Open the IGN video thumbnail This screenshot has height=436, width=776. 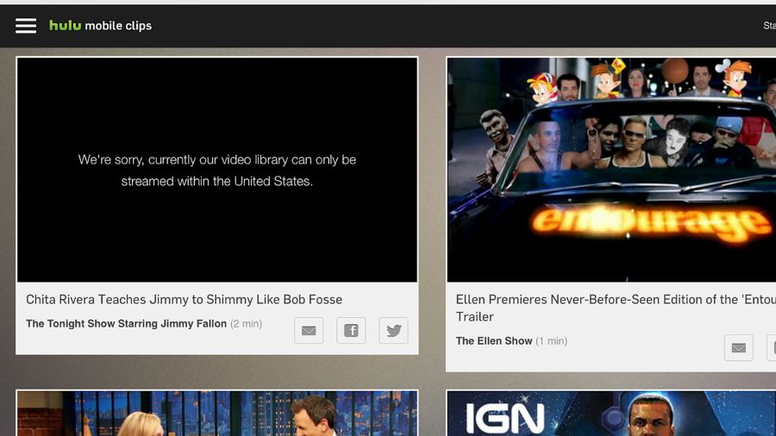pyautogui.click(x=611, y=414)
